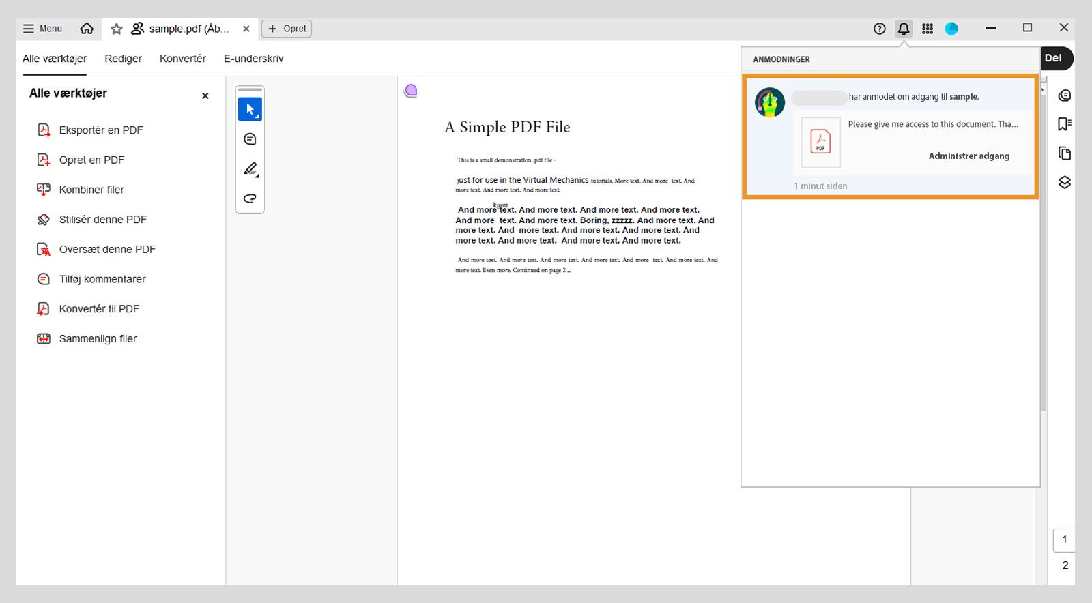This screenshot has height=603, width=1092.
Task: Switch to the Rediger tab
Action: 124,59
